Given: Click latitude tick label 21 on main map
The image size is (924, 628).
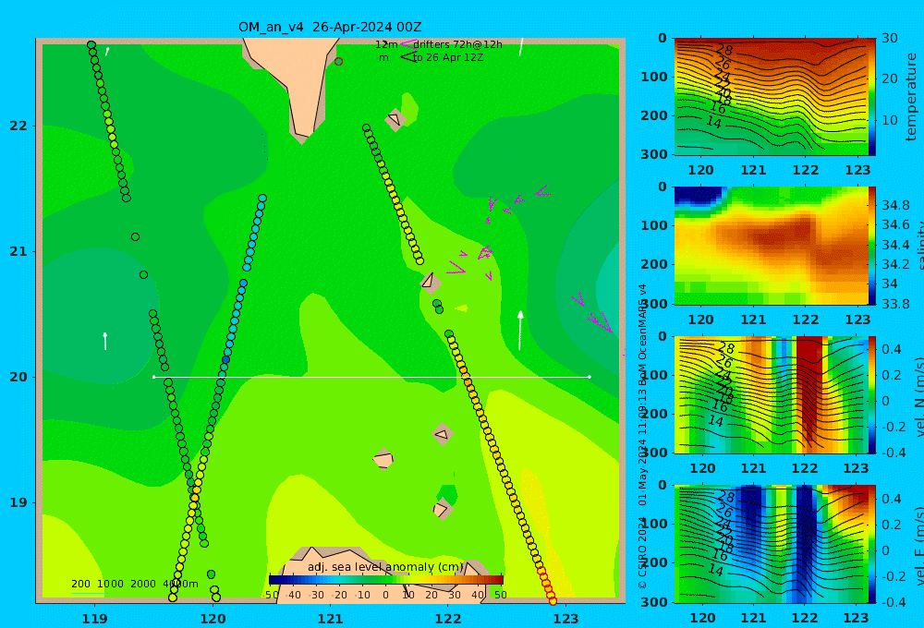Looking at the screenshot, I should pyautogui.click(x=18, y=251).
